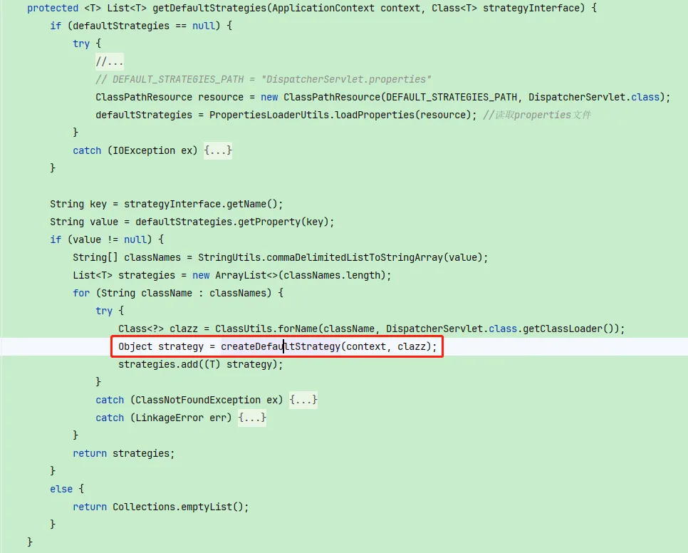Click Collections.emptyList() call
The width and height of the screenshot is (688, 553).
point(180,507)
